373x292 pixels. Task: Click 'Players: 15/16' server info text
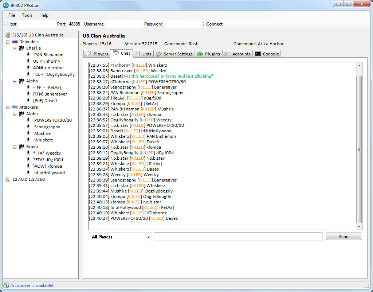pos(97,44)
